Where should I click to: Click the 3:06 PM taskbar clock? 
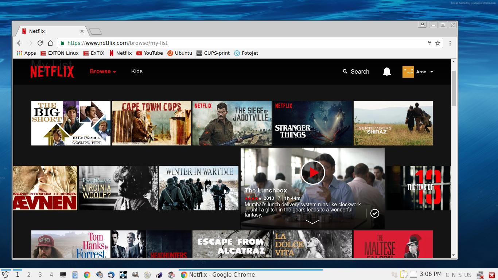point(431,274)
